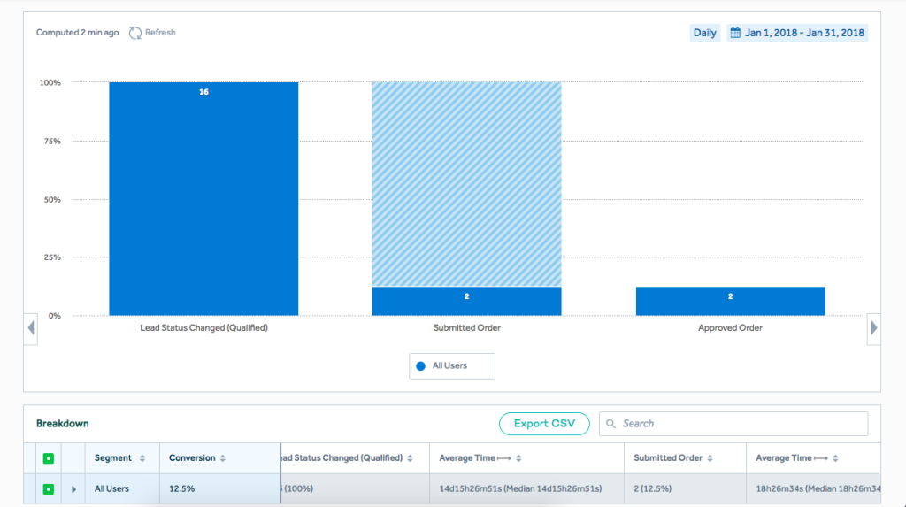
Task: Click the solid Submitted Order bar showing 2
Action: (466, 301)
